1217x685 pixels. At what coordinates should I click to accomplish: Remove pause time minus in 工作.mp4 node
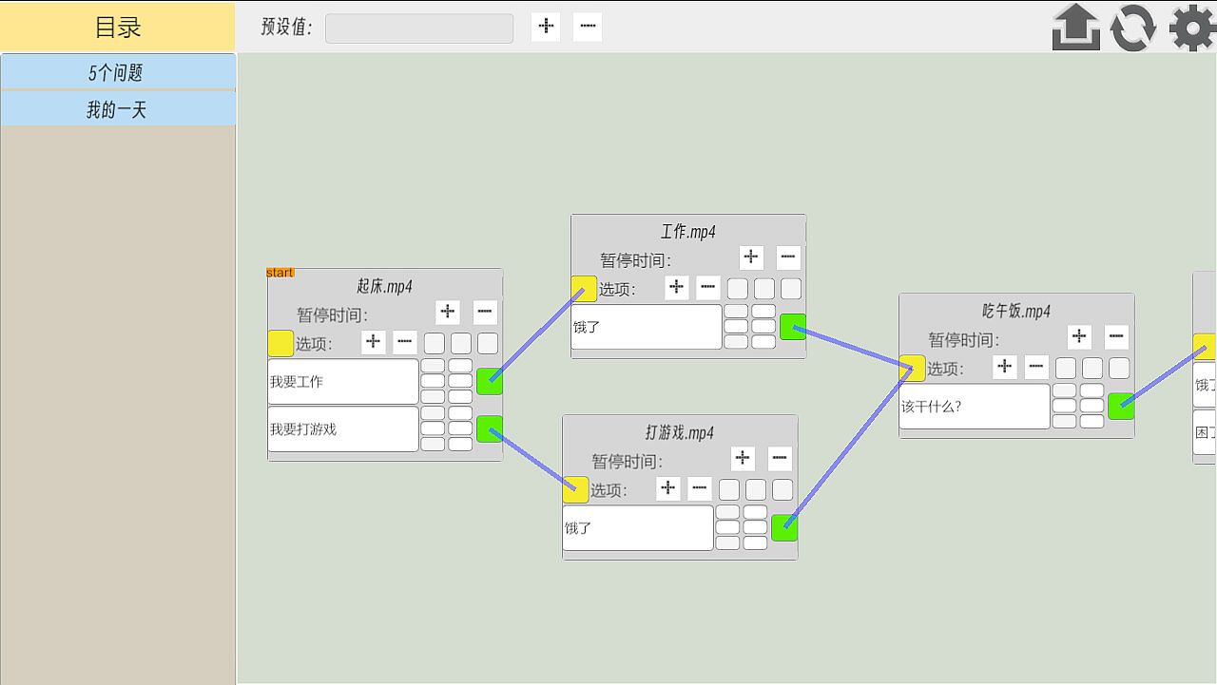[788, 257]
